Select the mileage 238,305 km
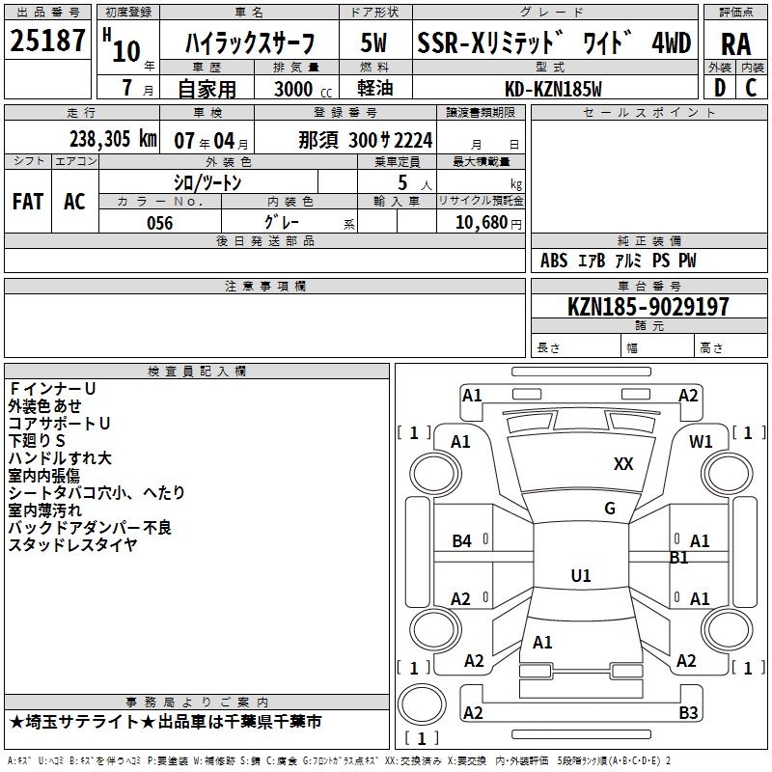Viewport: 772px width, 772px height. (113, 139)
